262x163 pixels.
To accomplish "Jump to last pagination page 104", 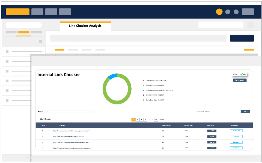I will [156, 120].
